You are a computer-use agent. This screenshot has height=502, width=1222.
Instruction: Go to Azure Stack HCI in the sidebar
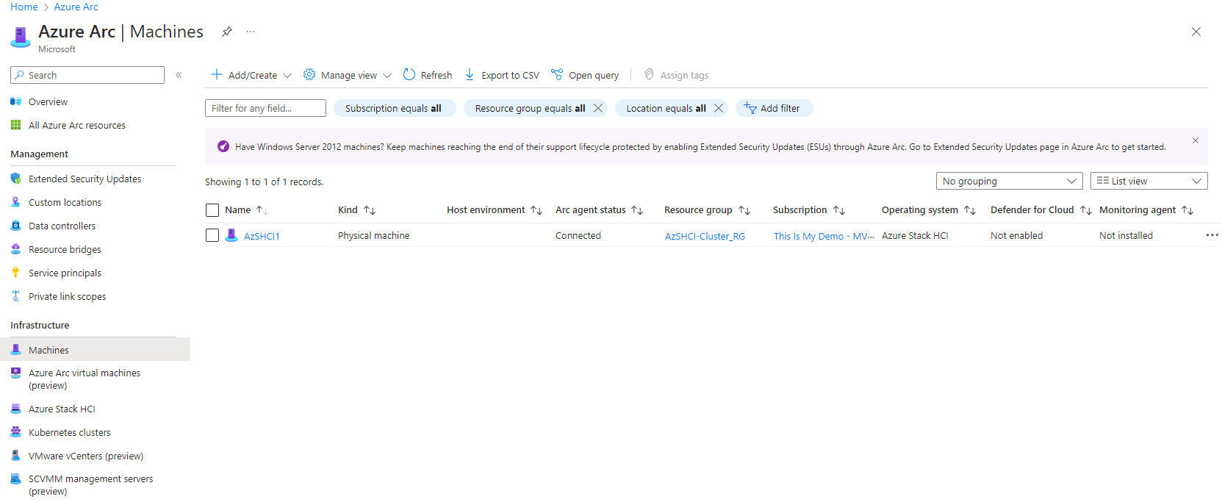[62, 409]
